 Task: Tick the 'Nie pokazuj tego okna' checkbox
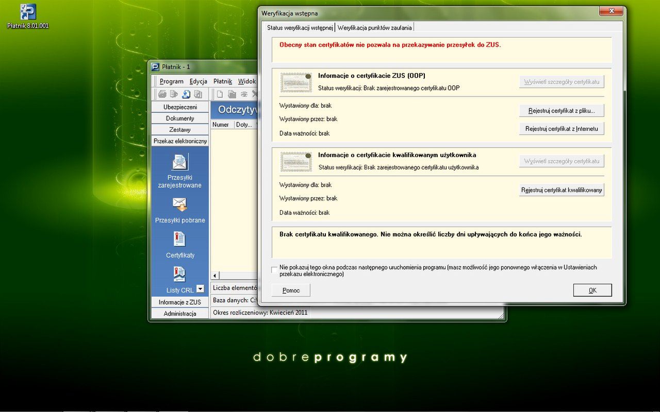tap(274, 270)
